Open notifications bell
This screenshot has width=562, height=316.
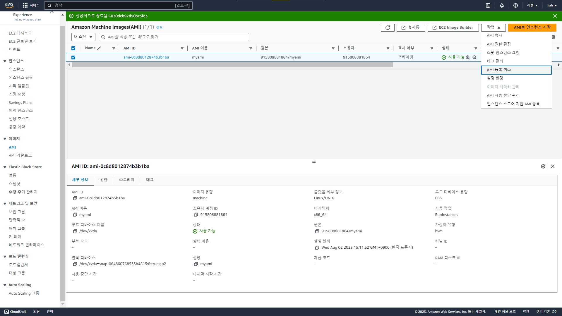(502, 5)
